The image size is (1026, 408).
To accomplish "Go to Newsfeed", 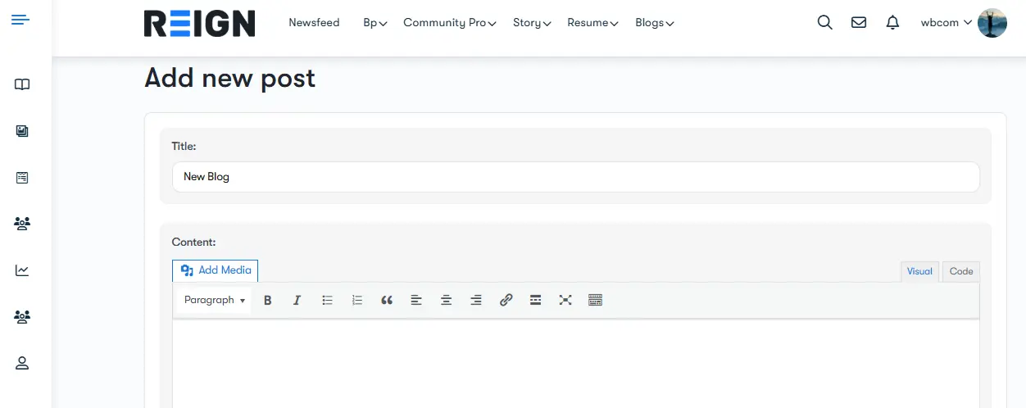I will [x=314, y=23].
